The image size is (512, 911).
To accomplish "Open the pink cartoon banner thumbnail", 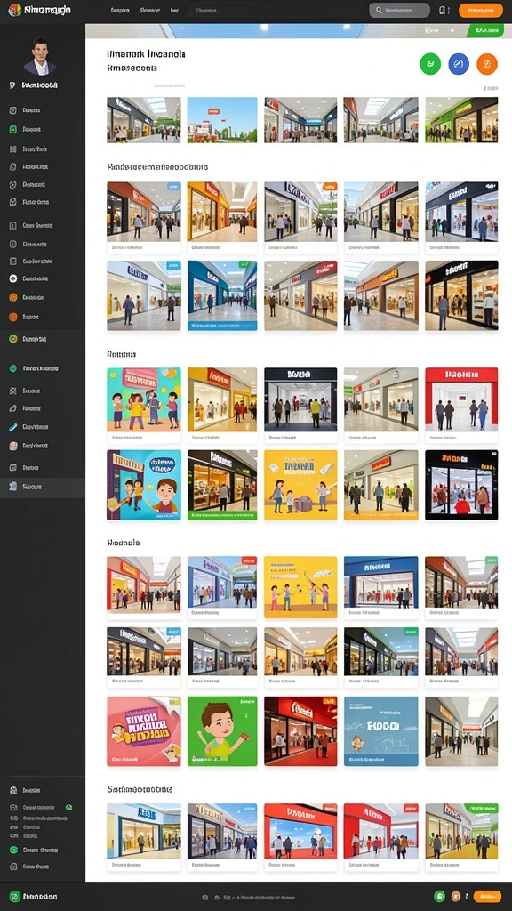I will pos(143,731).
